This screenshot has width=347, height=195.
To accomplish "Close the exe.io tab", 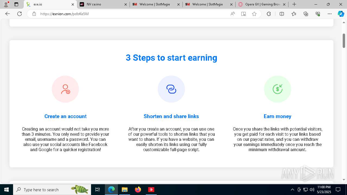I will (73, 4).
